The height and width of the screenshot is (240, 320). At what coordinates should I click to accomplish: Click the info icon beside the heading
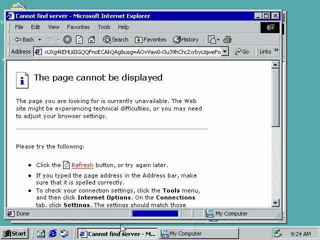tap(22, 80)
